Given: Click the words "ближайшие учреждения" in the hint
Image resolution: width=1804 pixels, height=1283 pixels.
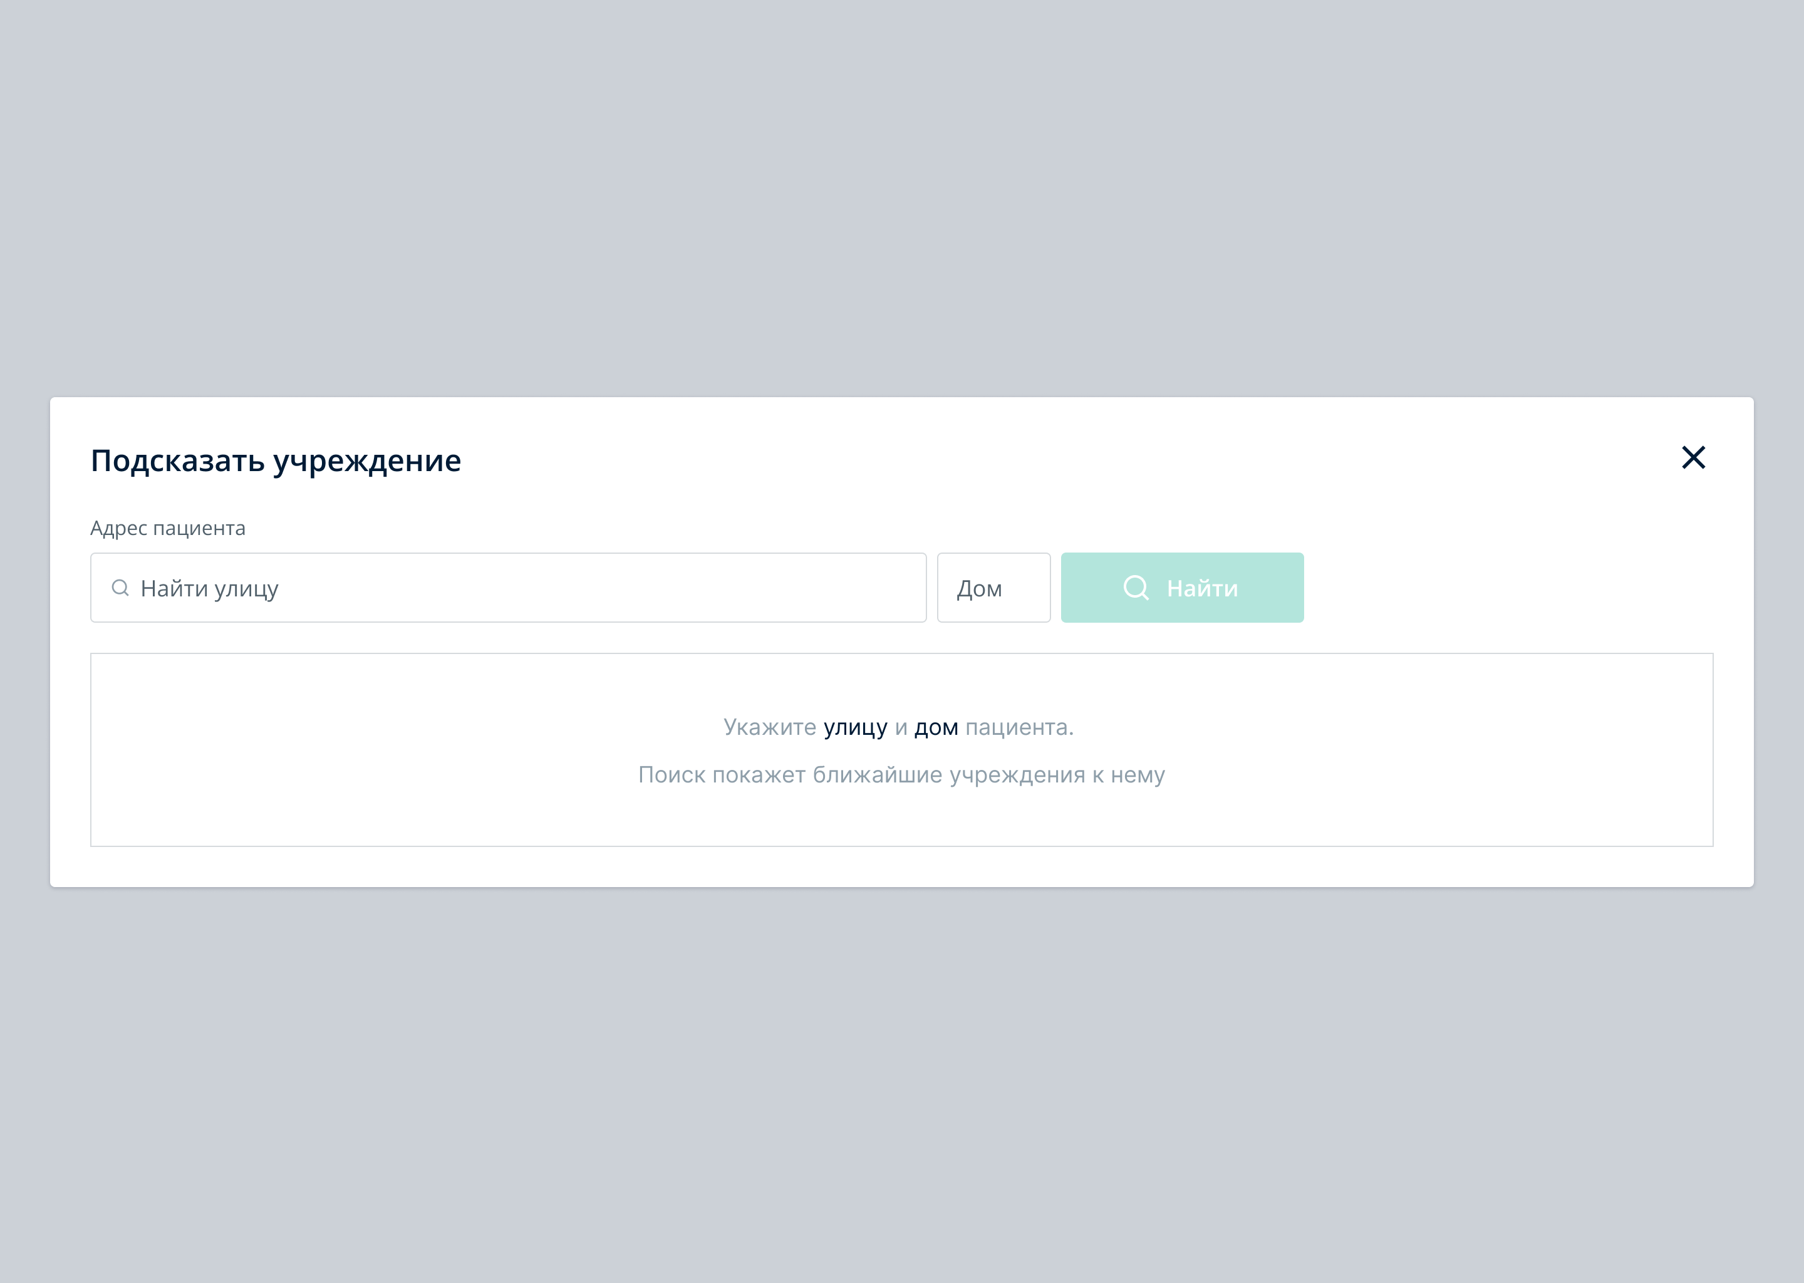Looking at the screenshot, I should pyautogui.click(x=948, y=775).
